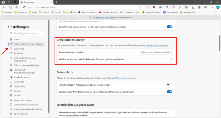
Task: Open 'Weitere Informationen' link under Datenschutz
Action: [x=125, y=78]
